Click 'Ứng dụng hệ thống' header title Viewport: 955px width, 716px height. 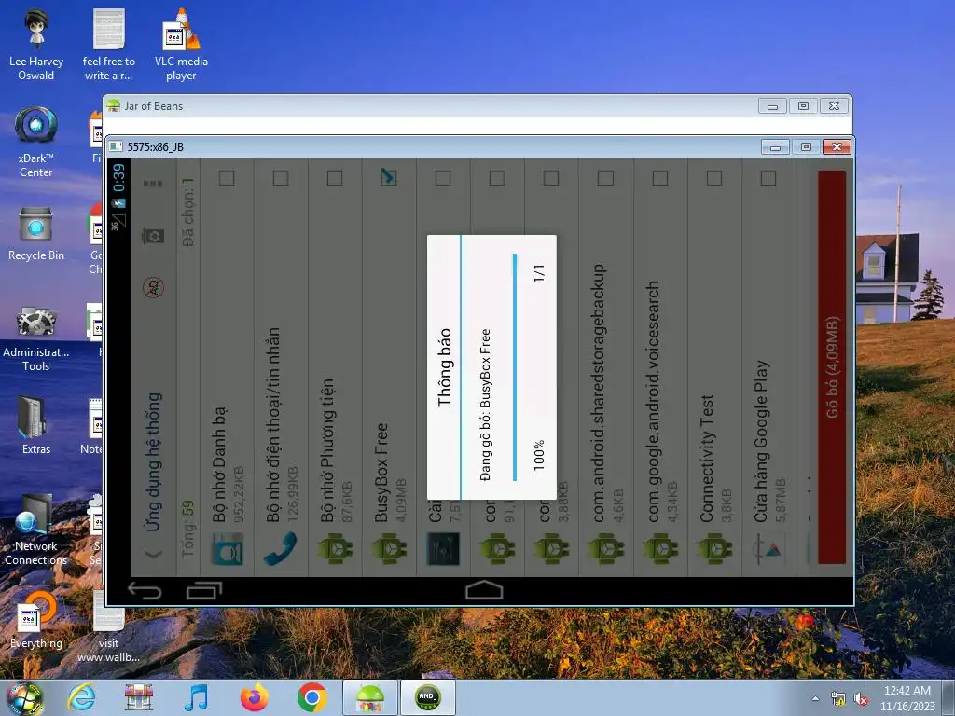click(154, 462)
